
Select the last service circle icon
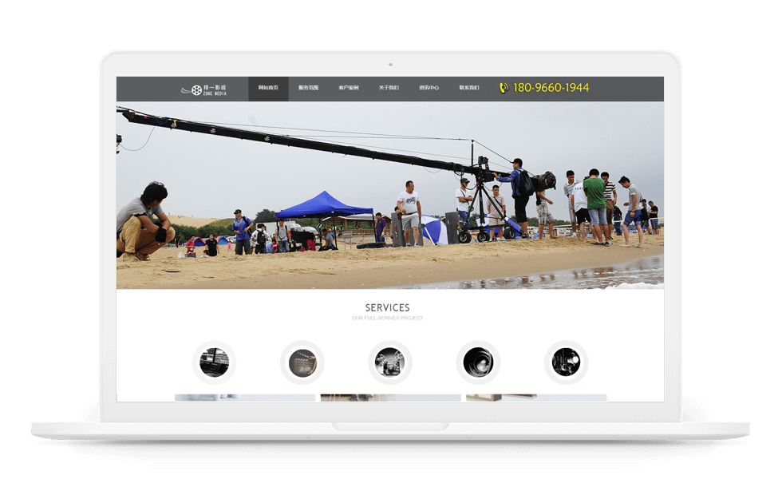click(566, 362)
